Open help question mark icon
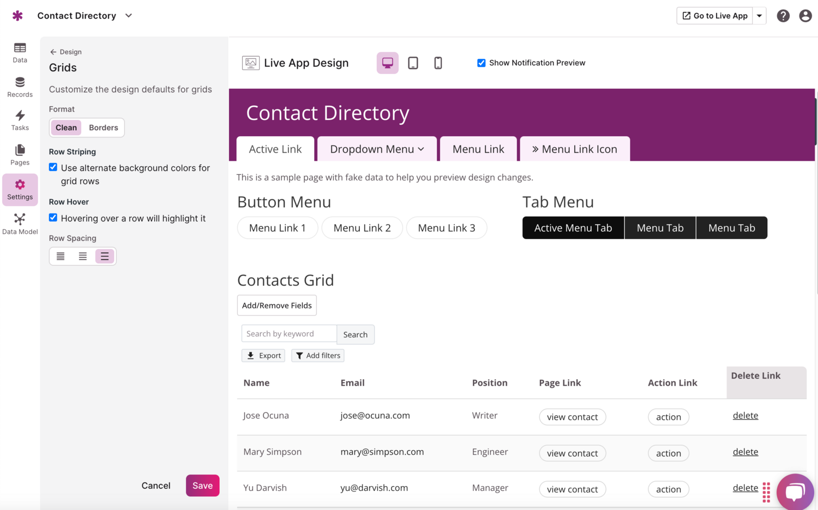This screenshot has width=818, height=510. click(783, 16)
